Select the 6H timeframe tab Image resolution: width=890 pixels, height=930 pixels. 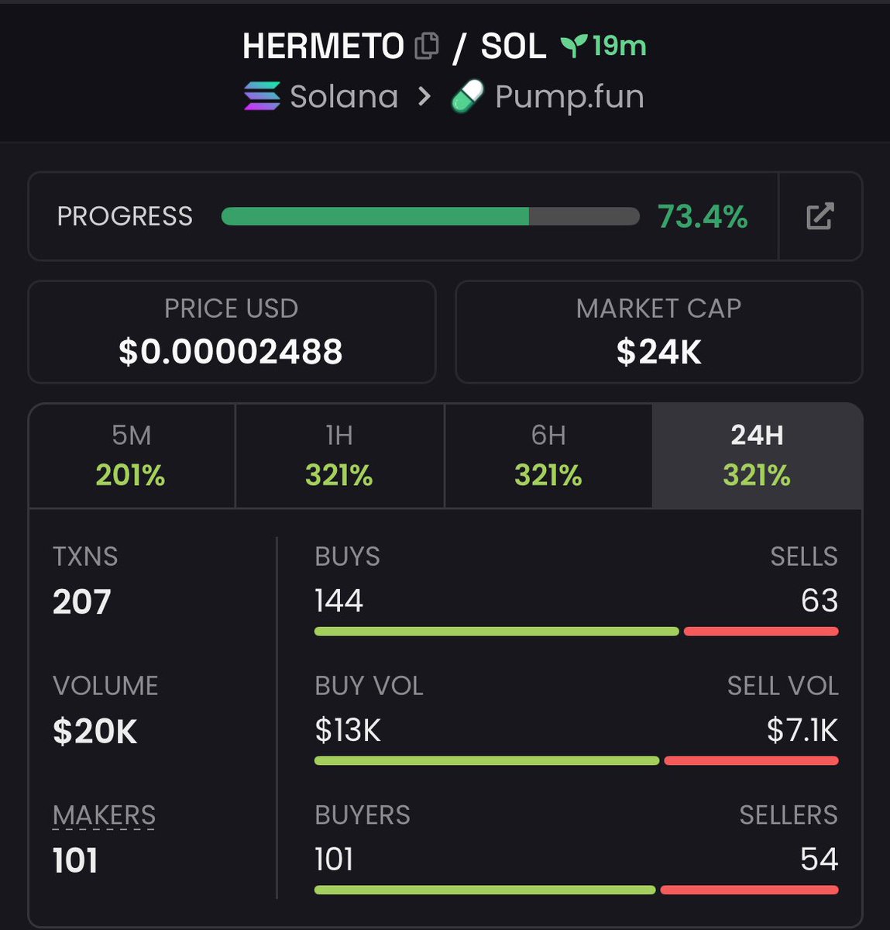click(x=548, y=456)
